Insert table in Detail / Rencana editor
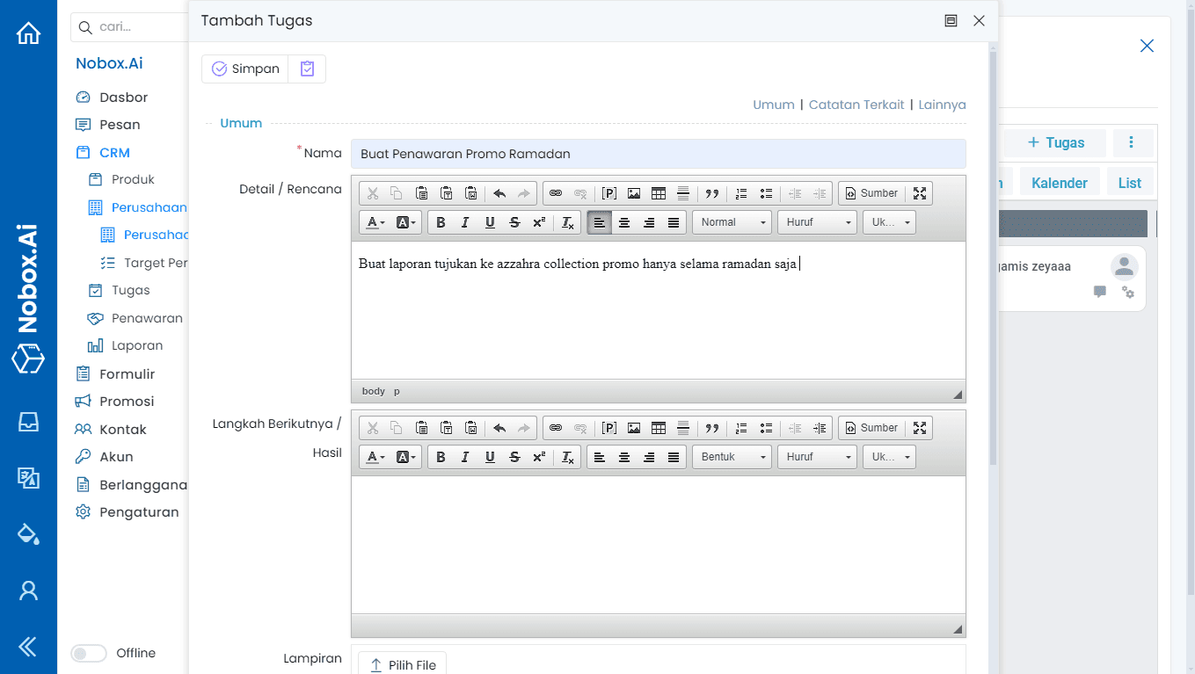 tap(659, 193)
